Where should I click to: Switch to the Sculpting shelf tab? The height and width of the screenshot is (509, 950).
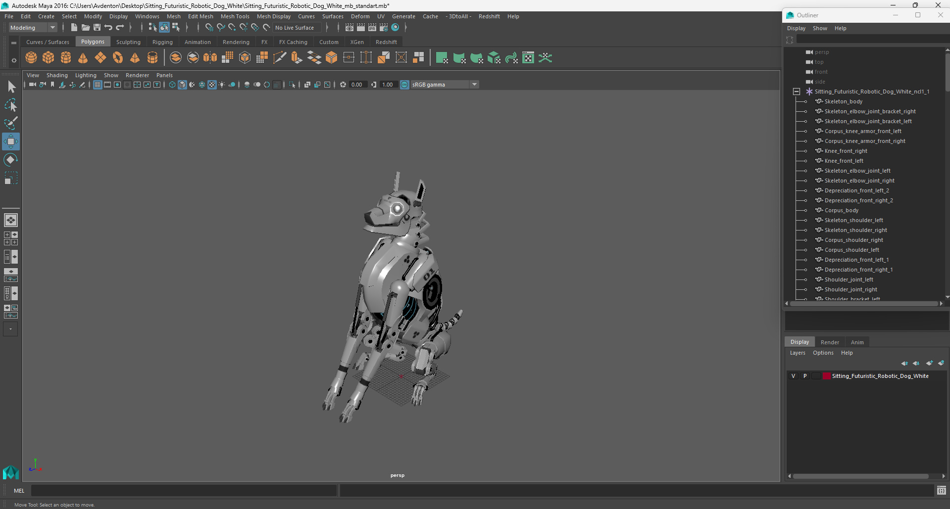(x=128, y=42)
